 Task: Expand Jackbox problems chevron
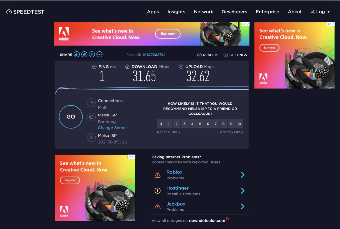[243, 206]
